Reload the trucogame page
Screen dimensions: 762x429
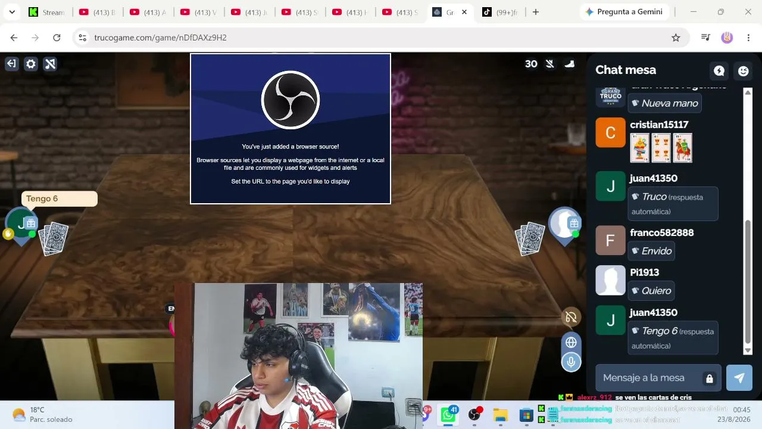point(57,38)
